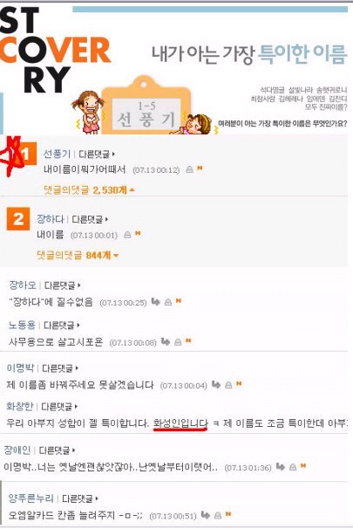Screen dimensions: 353x529
Task: Click the 선풍기 name tag banner image
Action: point(146,106)
